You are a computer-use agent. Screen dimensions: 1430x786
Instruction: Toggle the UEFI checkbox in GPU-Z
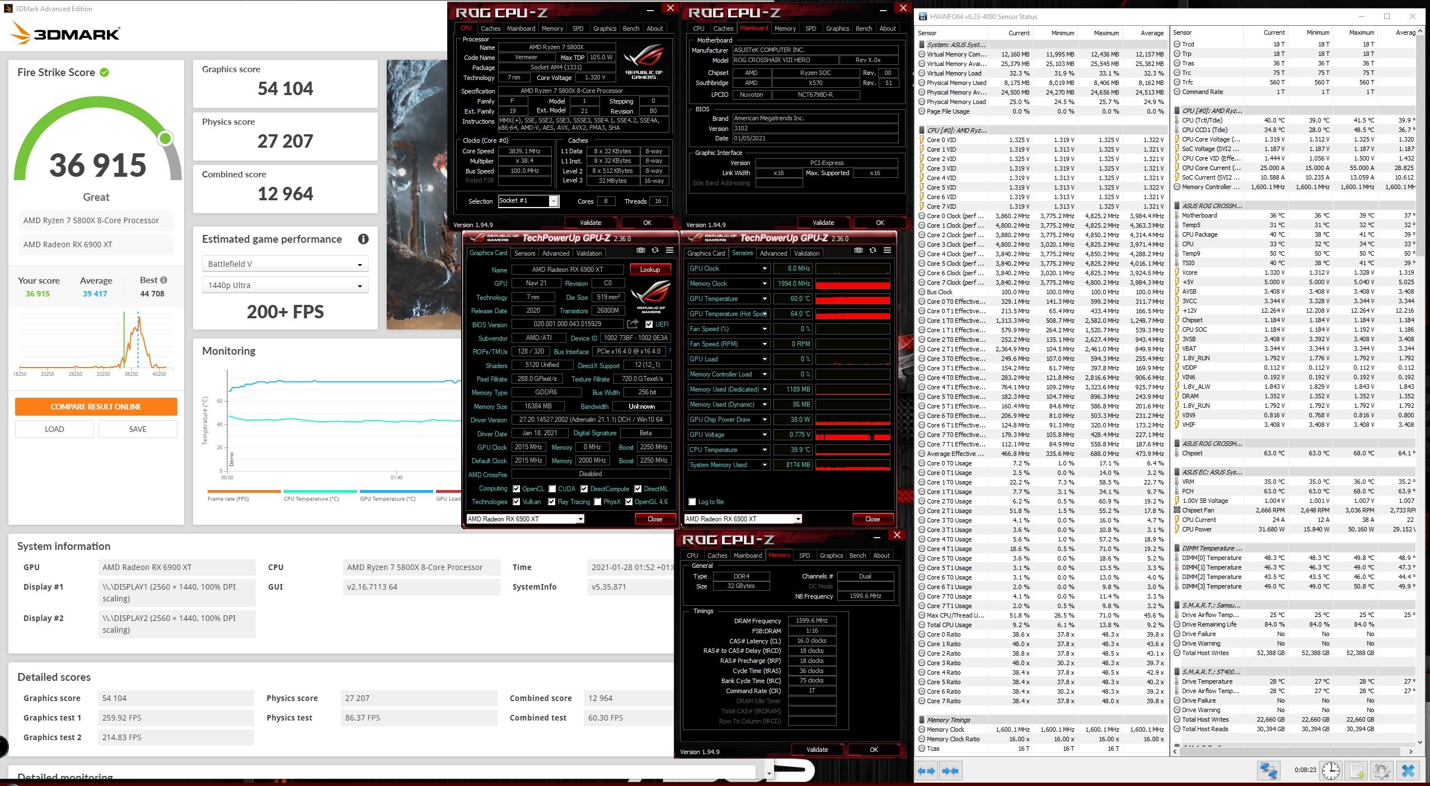coord(649,324)
